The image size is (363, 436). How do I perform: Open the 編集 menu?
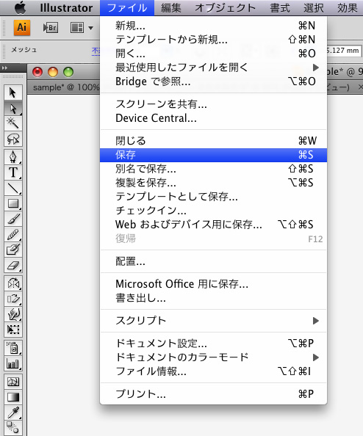[171, 8]
